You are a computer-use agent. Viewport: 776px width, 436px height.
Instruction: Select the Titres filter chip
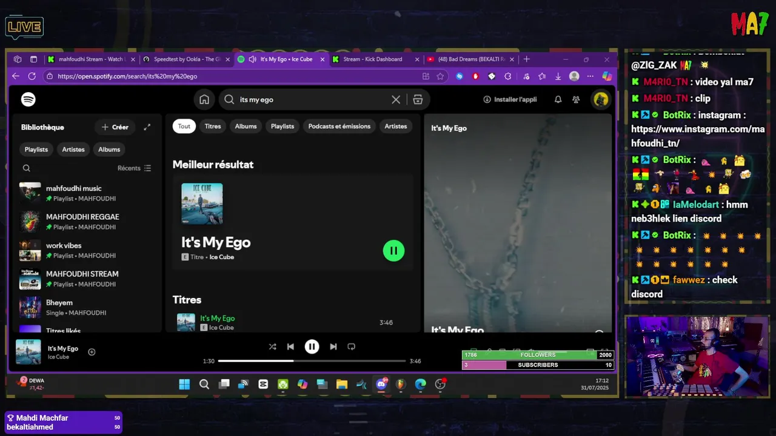(213, 126)
